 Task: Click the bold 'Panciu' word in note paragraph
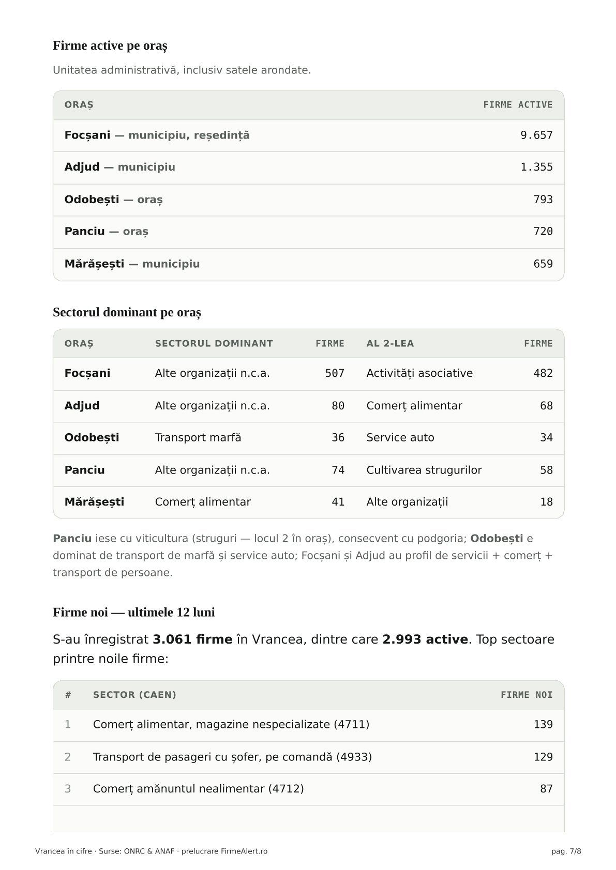coord(72,539)
